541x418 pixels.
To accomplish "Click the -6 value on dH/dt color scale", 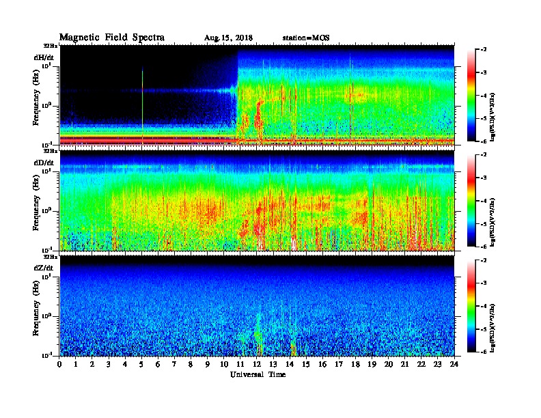I will tap(484, 141).
